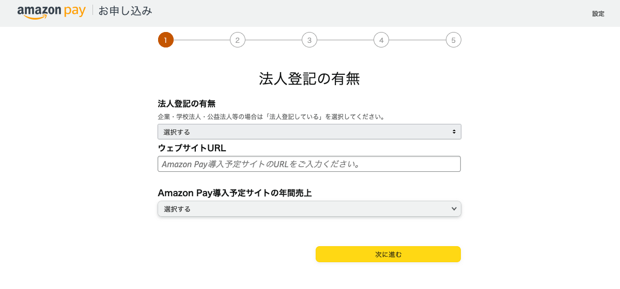Go to step 3 circle
Image resolution: width=620 pixels, height=289 pixels.
point(309,40)
